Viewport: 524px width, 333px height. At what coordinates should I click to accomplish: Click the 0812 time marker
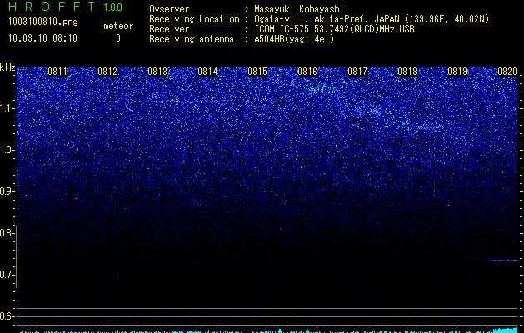107,72
